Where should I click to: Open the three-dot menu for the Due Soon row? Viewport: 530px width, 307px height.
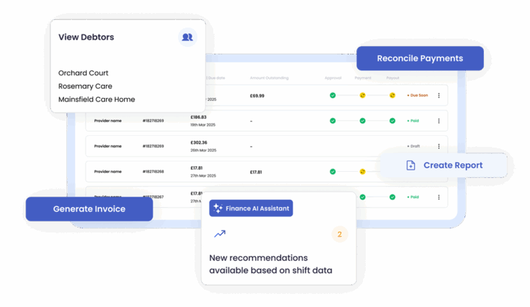point(439,96)
